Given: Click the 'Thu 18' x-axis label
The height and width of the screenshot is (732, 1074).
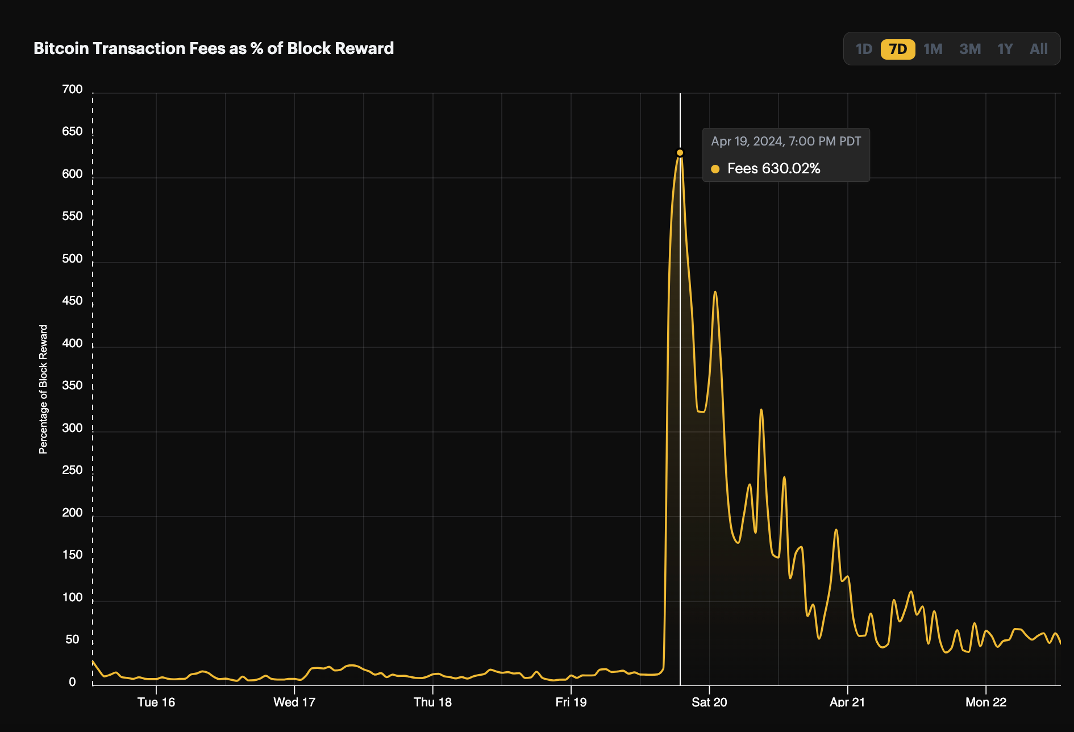Looking at the screenshot, I should tap(432, 702).
